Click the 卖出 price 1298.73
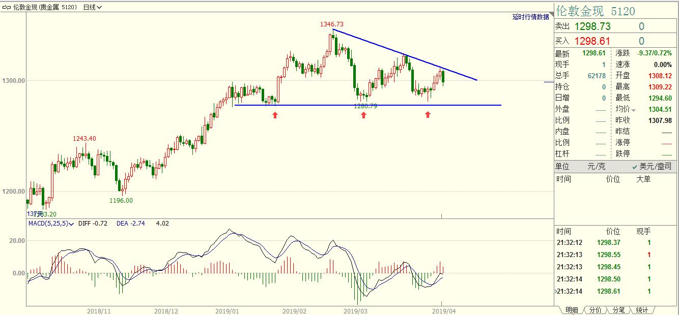 pyautogui.click(x=592, y=26)
